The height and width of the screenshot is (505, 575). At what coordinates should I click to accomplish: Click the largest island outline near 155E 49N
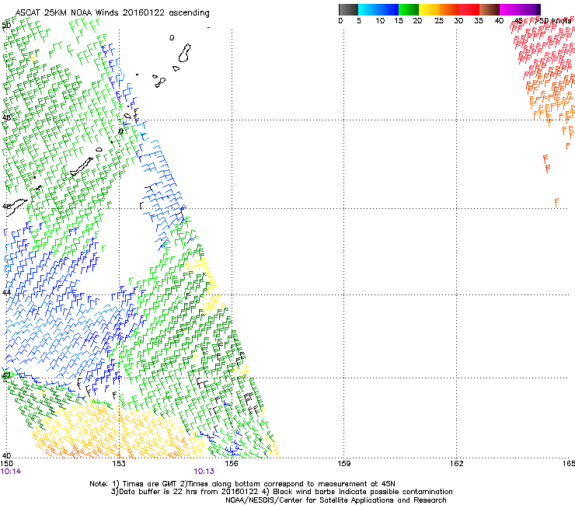tap(184, 53)
